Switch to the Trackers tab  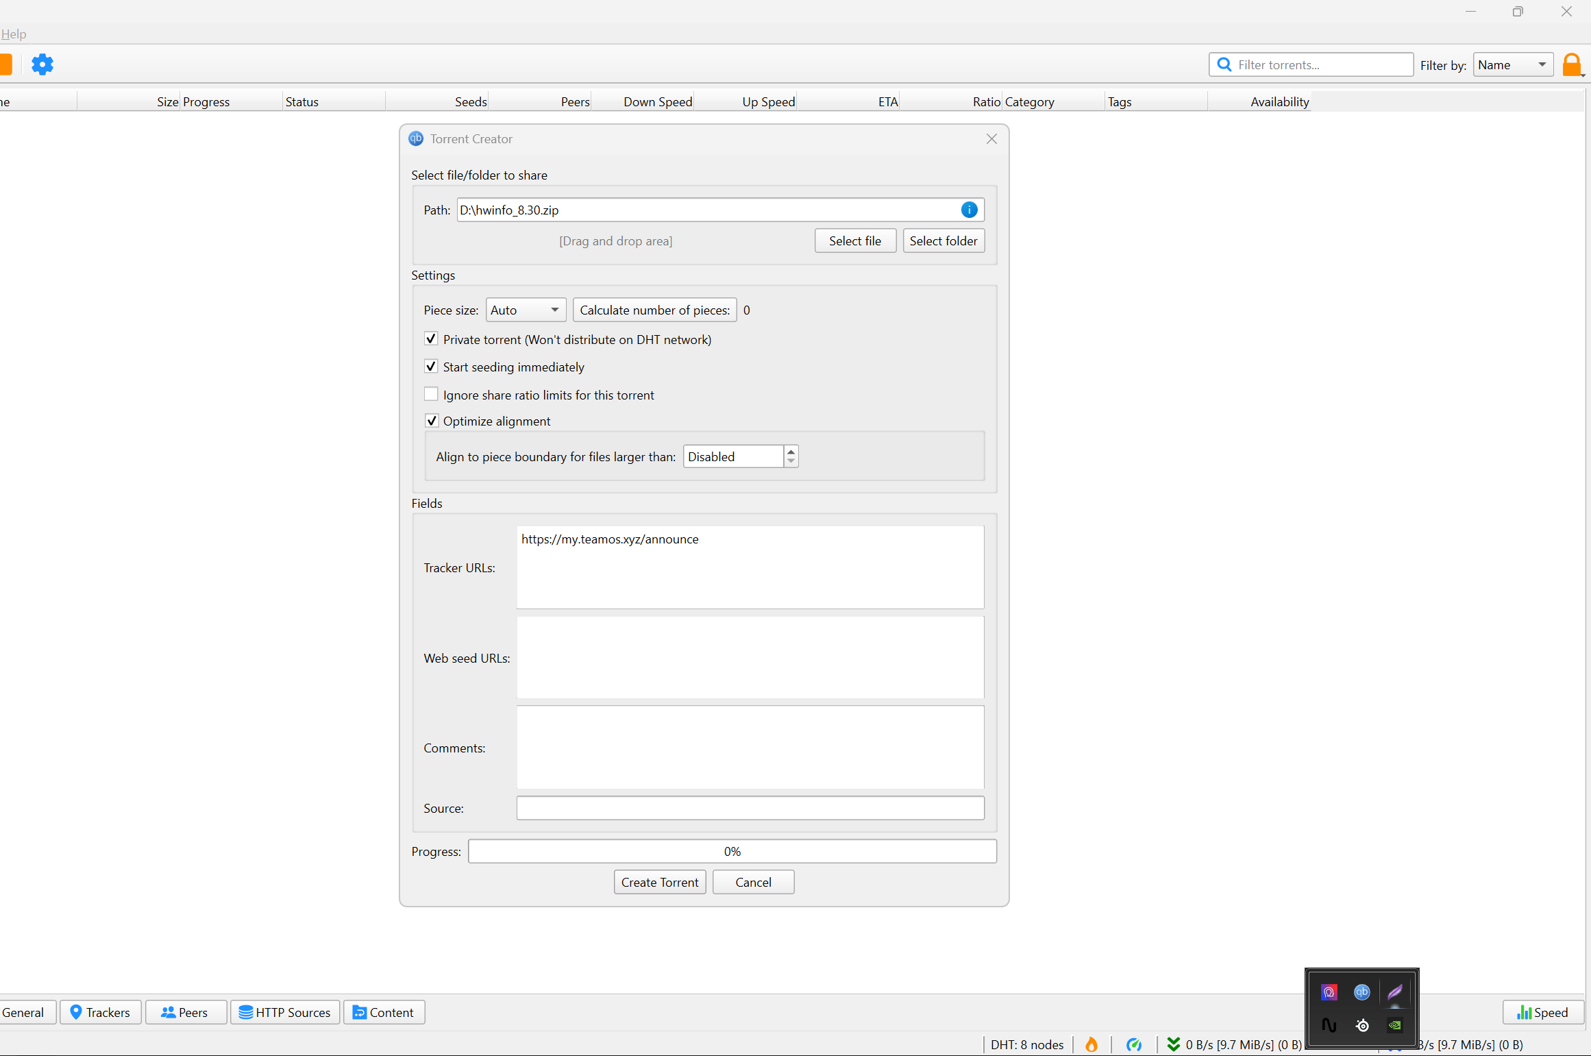(x=101, y=1012)
